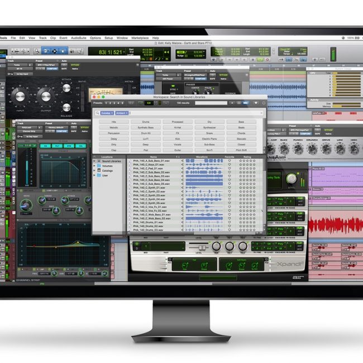Click the key input icon in BF-76 plug-in
Screen dimensions: 363x363
pos(10,74)
